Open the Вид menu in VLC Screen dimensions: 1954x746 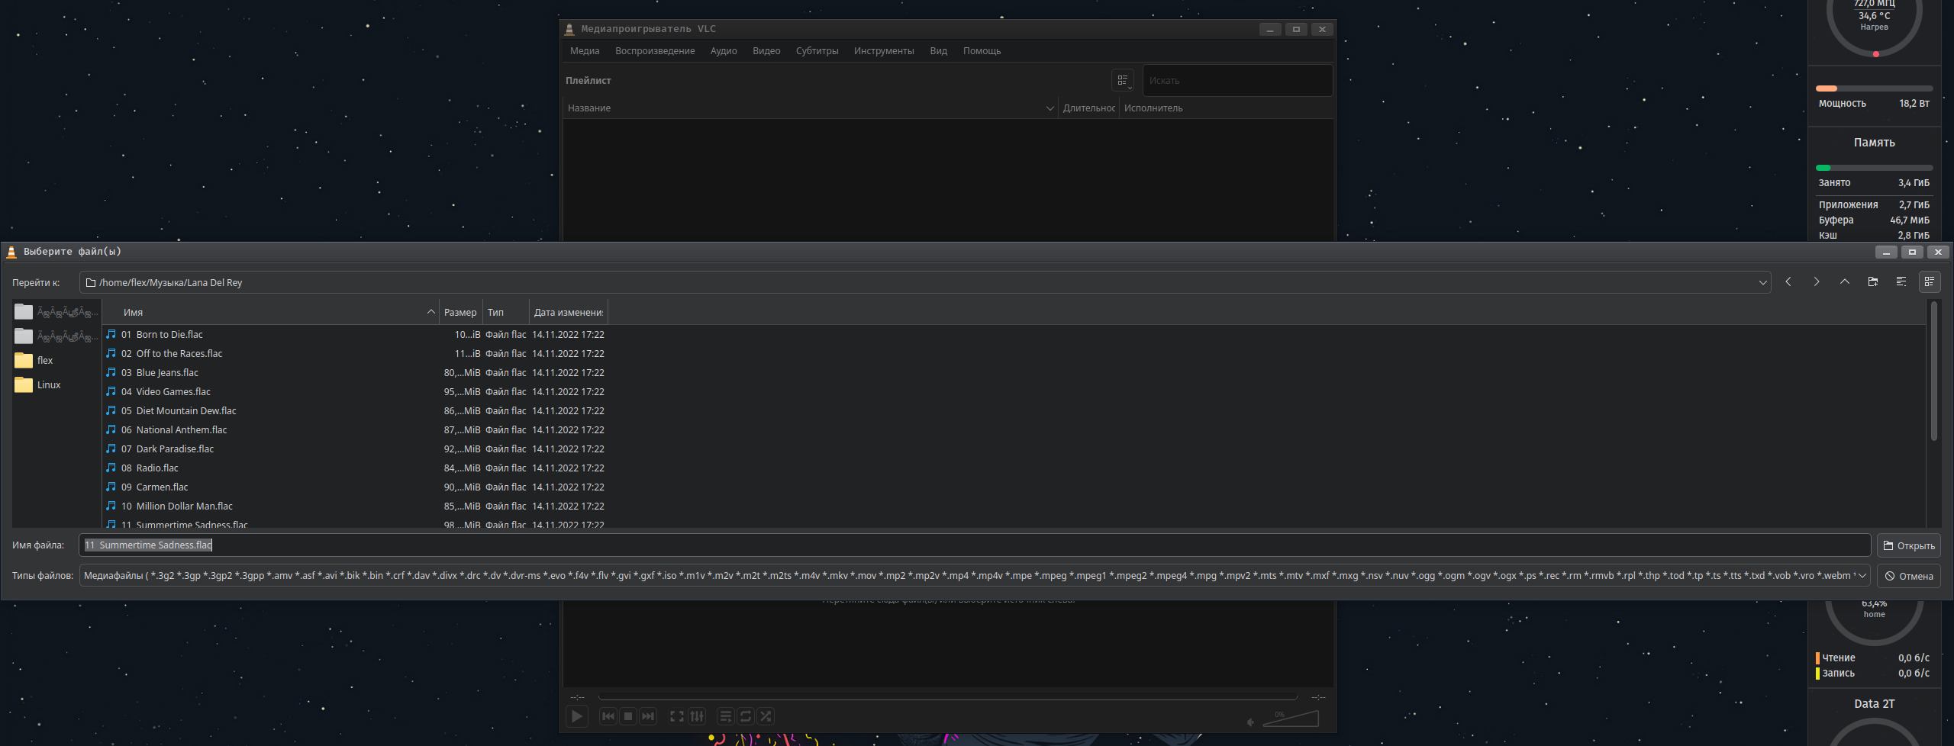(938, 51)
